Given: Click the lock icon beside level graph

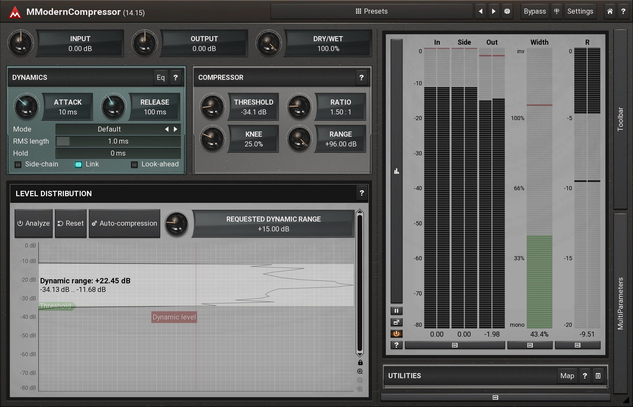Looking at the screenshot, I should [360, 363].
